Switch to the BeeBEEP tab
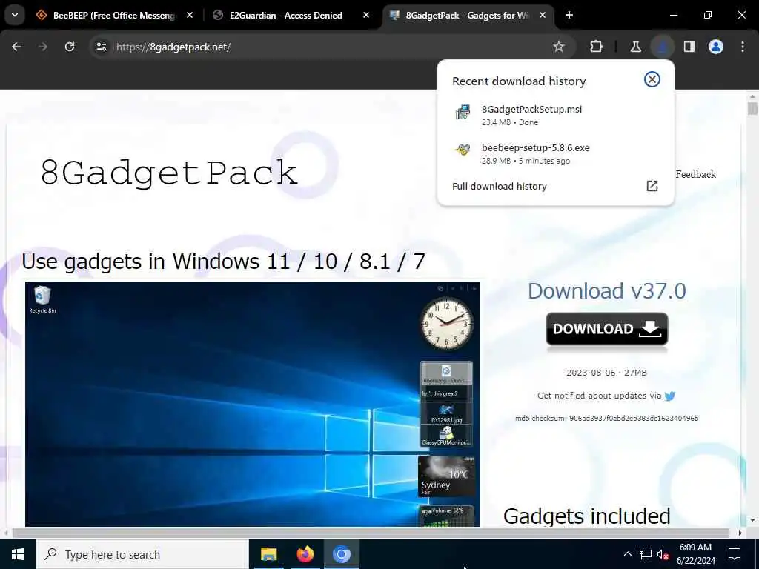This screenshot has width=759, height=569. [113, 16]
